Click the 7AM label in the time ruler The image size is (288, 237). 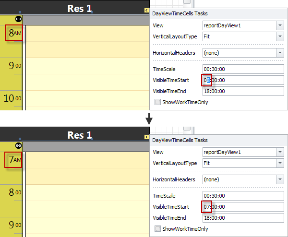pos(13,159)
